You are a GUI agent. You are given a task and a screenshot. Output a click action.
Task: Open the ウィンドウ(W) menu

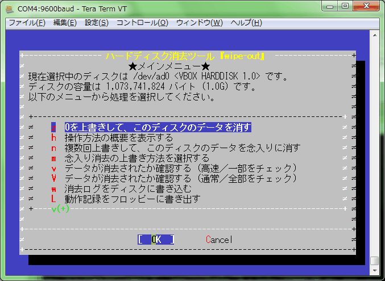(x=200, y=23)
